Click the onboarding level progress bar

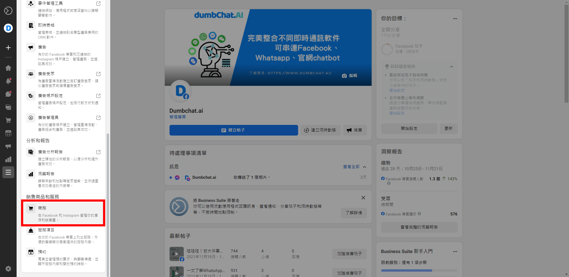419,270
